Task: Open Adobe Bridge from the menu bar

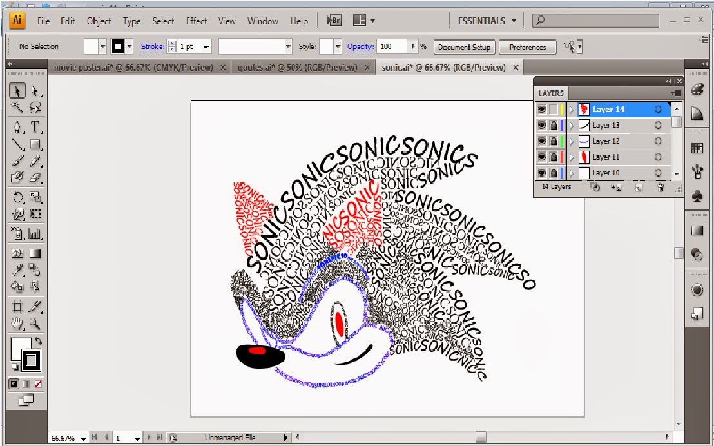Action: tap(334, 21)
